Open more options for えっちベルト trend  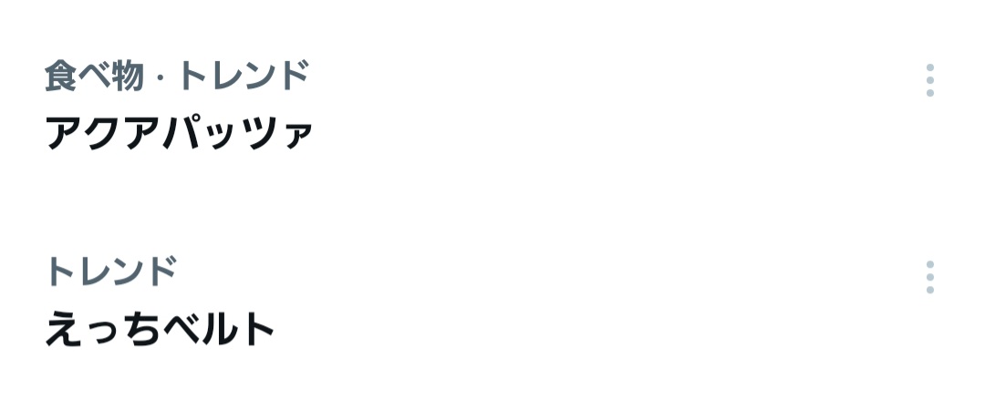pos(929,277)
